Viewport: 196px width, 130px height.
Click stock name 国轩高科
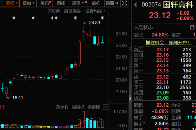click(x=178, y=5)
